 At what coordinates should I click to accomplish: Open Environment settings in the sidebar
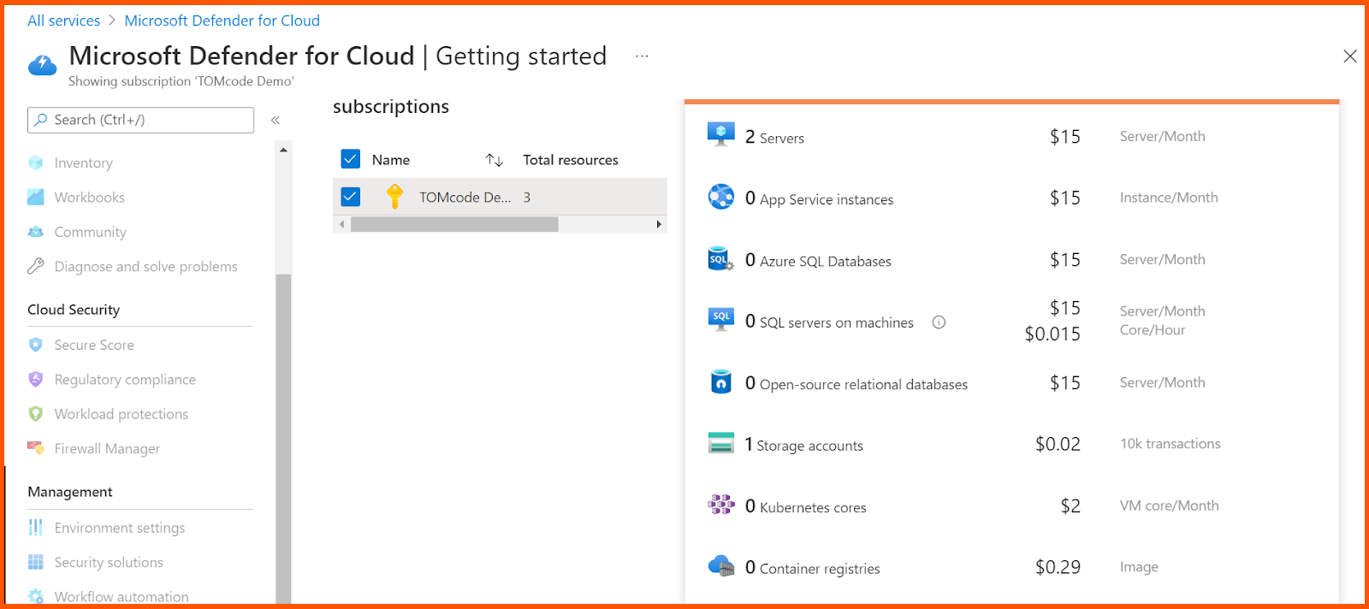click(x=119, y=528)
